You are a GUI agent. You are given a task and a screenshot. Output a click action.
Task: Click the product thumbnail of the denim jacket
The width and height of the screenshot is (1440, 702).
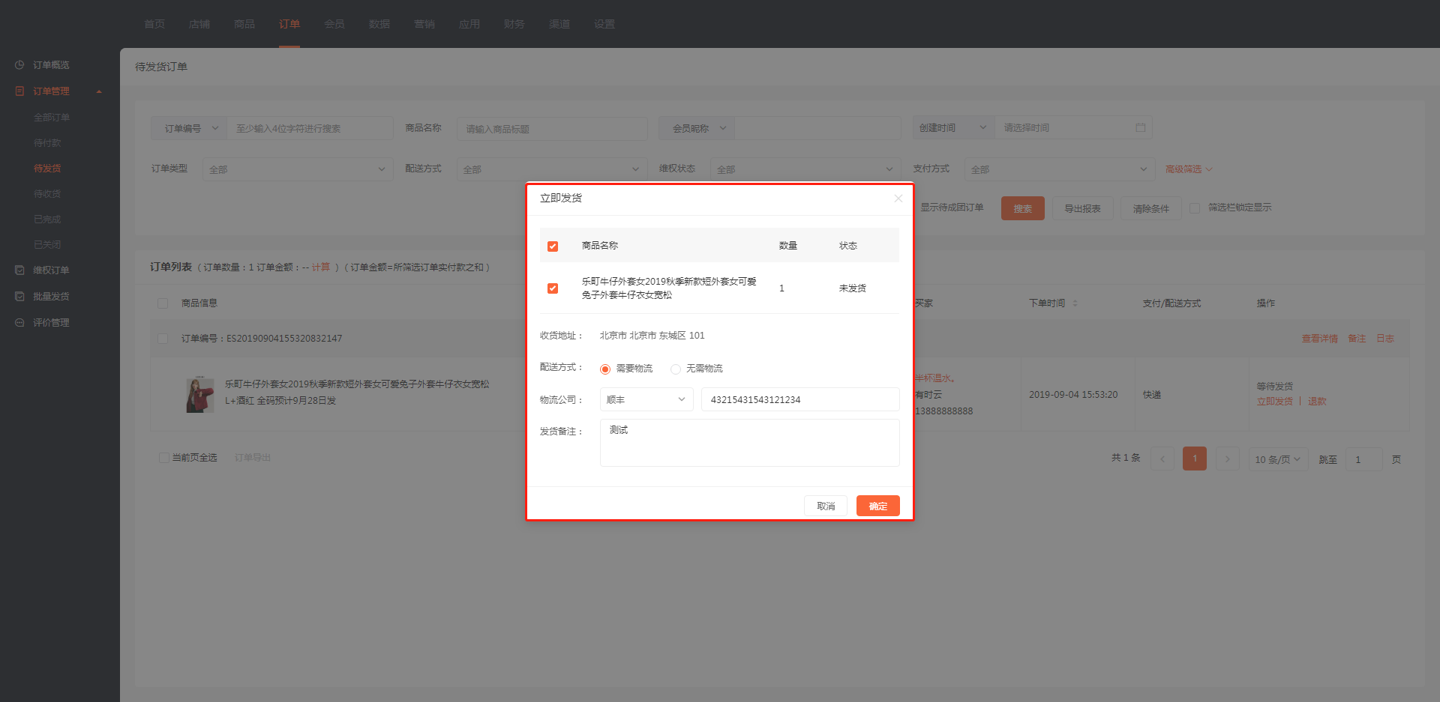(x=200, y=394)
